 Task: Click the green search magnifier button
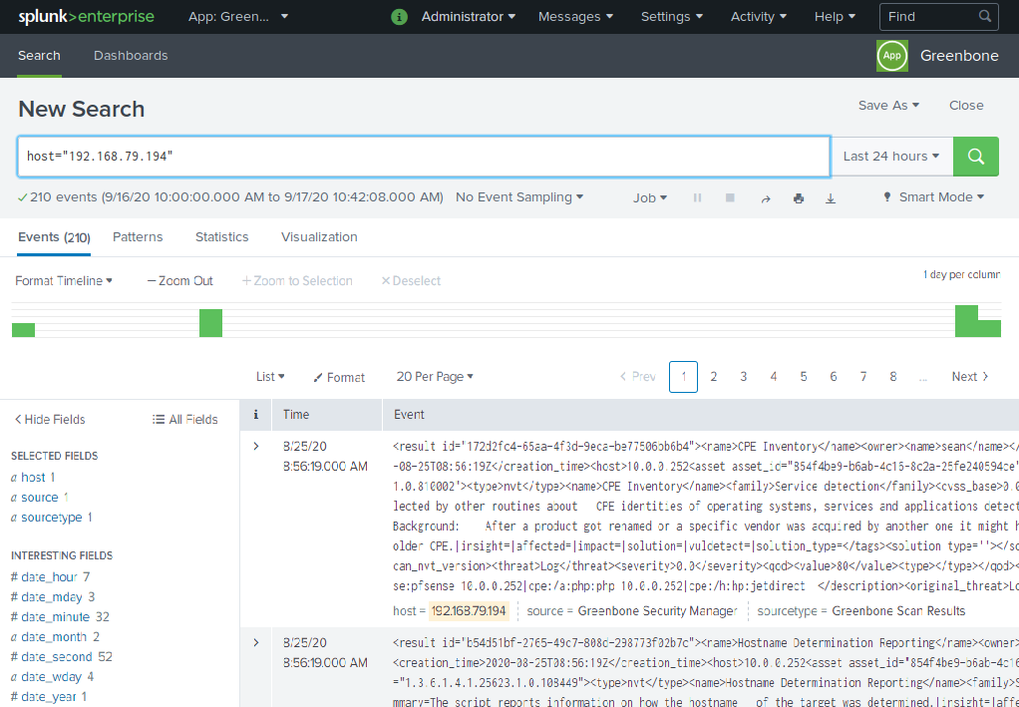[975, 157]
